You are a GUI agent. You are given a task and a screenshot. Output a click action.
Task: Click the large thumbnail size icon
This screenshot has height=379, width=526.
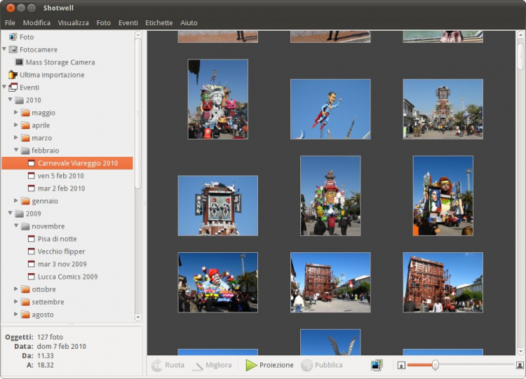pyautogui.click(x=520, y=365)
